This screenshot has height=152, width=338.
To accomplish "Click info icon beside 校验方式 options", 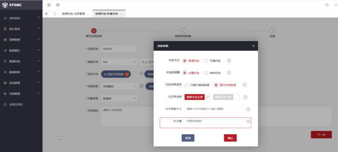I will [229, 61].
